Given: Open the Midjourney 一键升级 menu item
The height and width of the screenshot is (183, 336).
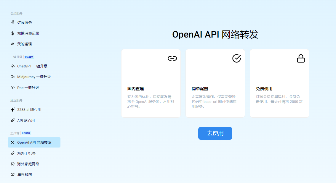Looking at the screenshot, I should [x=34, y=77].
